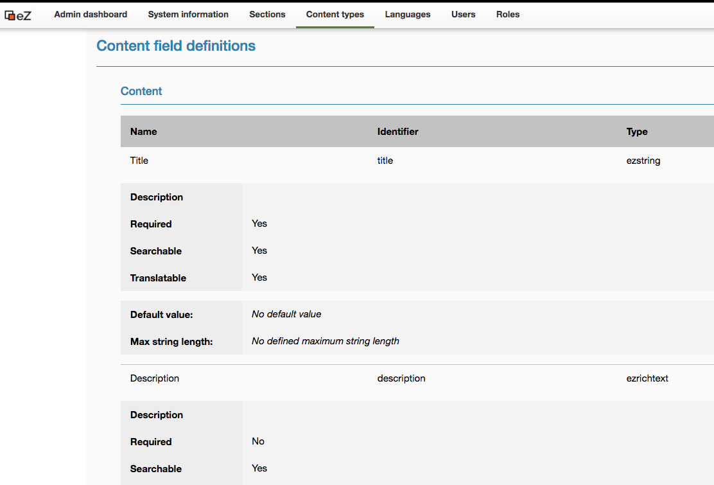Click the lowercase title identifier
This screenshot has height=485, width=714.
[x=385, y=161]
